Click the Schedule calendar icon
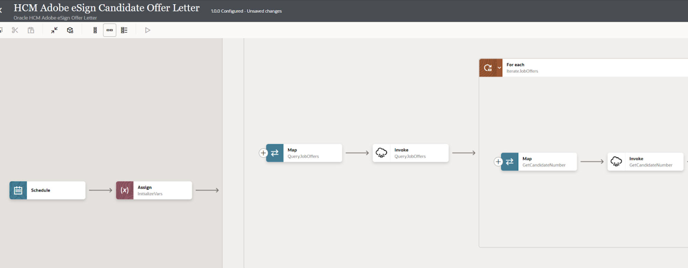The width and height of the screenshot is (688, 268). click(x=18, y=190)
